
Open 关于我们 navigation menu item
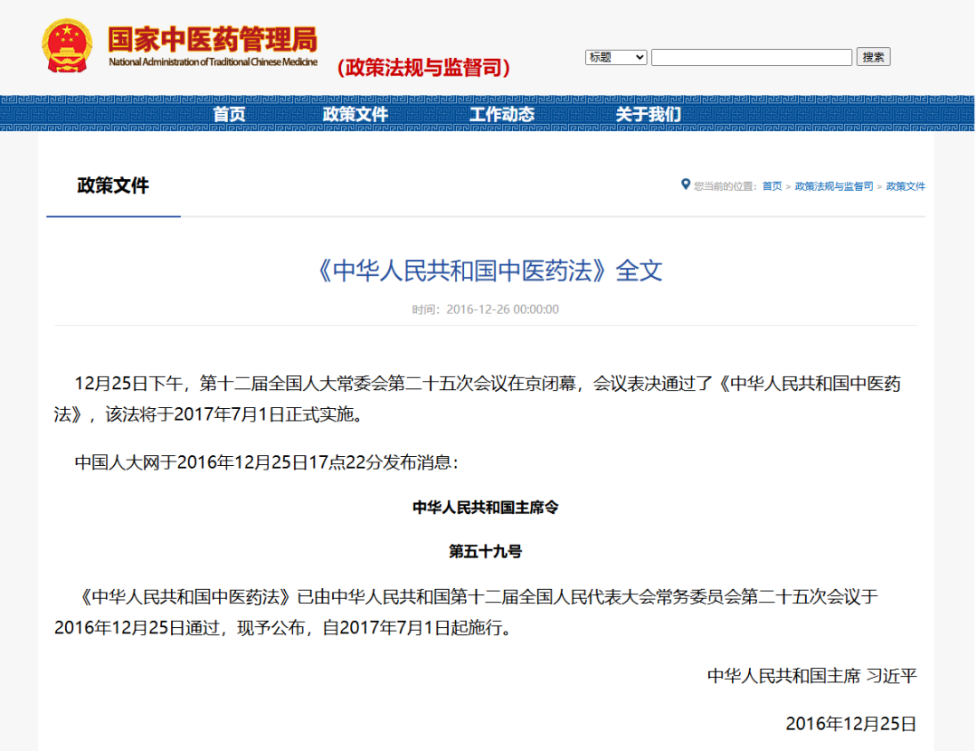coord(648,114)
